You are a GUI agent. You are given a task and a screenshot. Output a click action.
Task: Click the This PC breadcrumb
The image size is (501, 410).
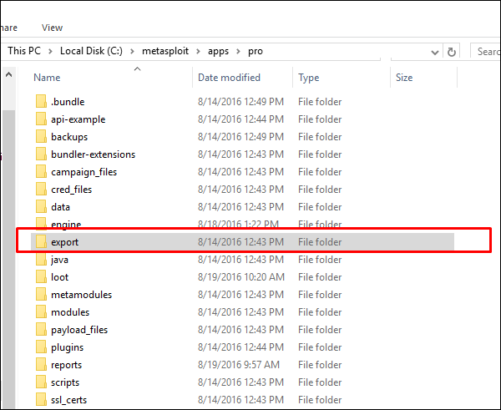click(24, 51)
